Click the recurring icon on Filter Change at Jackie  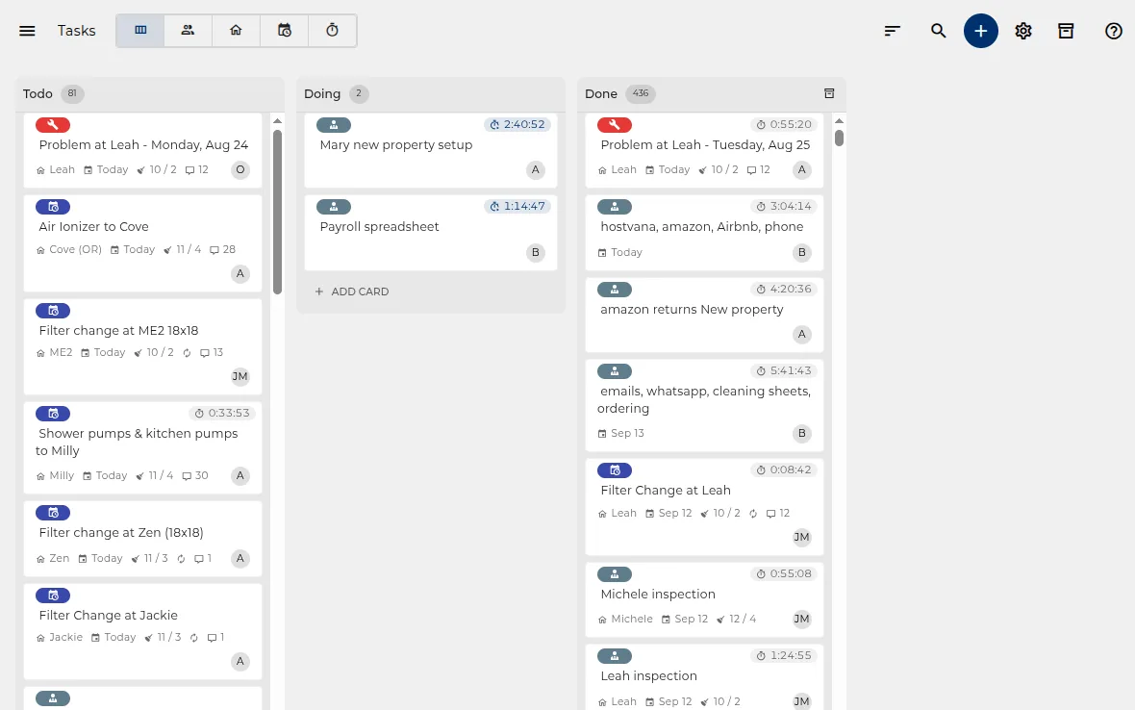click(x=194, y=638)
